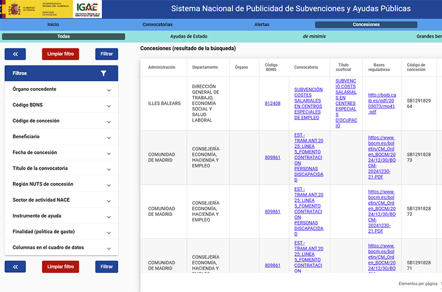Open bocm.es bases link in SB129182872 row
This screenshot has height=292, width=442.
382,212
